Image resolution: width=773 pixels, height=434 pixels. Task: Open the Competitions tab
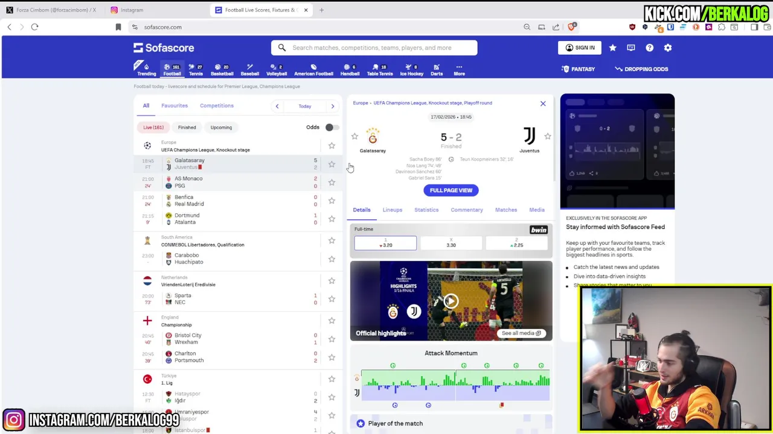217,105
